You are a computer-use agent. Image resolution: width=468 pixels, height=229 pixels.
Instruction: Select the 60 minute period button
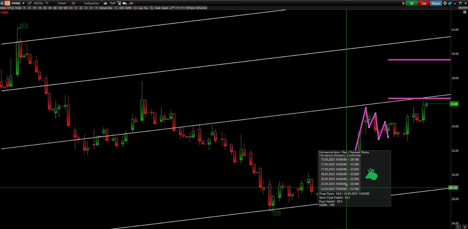[x=55, y=8]
